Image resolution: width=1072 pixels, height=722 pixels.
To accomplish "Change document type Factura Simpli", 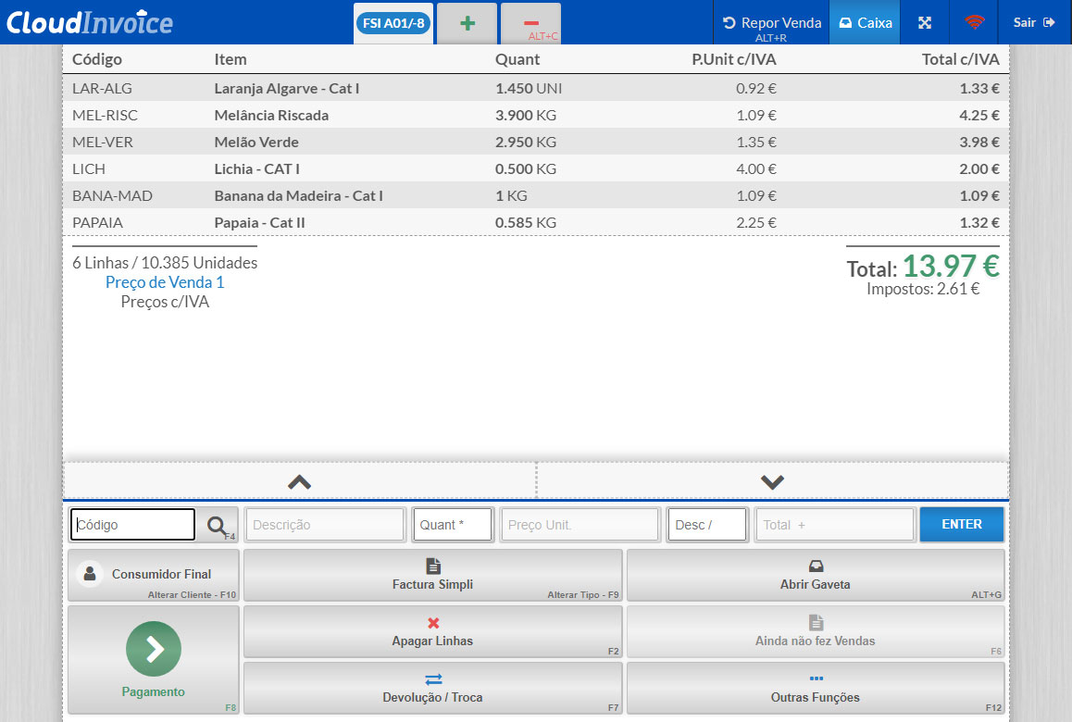I will click(432, 575).
